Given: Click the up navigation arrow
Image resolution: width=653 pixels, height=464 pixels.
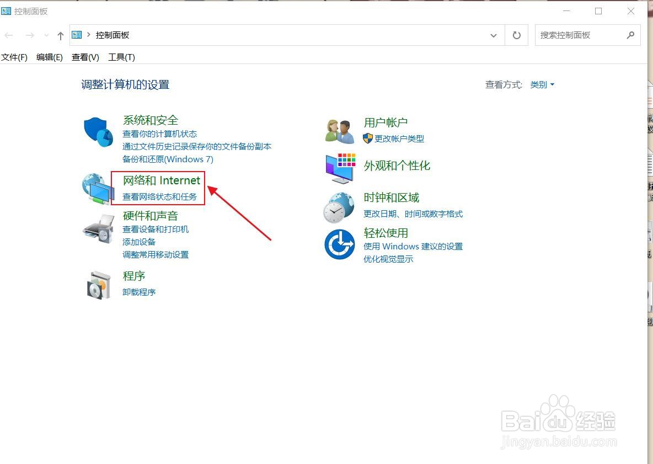Looking at the screenshot, I should coord(60,35).
